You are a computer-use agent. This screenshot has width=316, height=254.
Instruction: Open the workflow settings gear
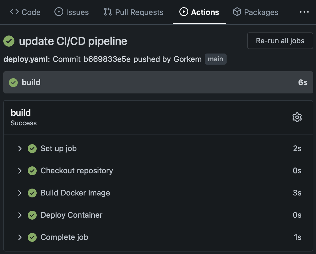point(297,117)
